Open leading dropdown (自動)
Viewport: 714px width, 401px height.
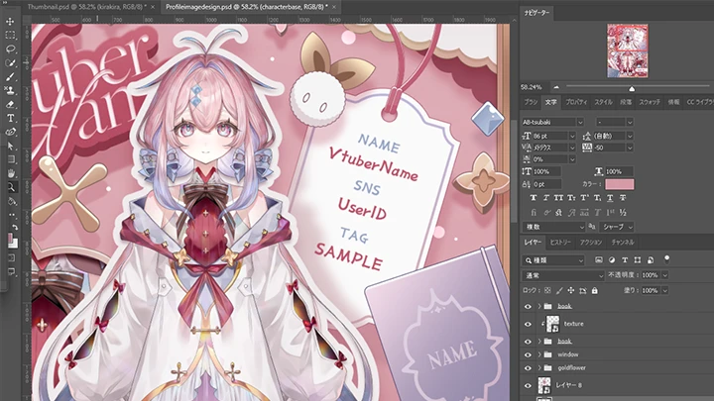pos(630,136)
